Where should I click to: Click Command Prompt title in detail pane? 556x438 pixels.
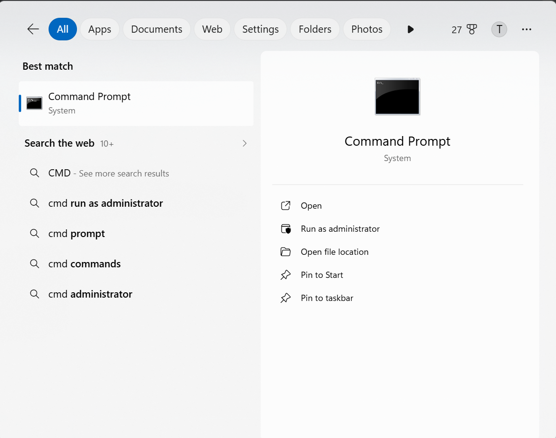pyautogui.click(x=397, y=141)
